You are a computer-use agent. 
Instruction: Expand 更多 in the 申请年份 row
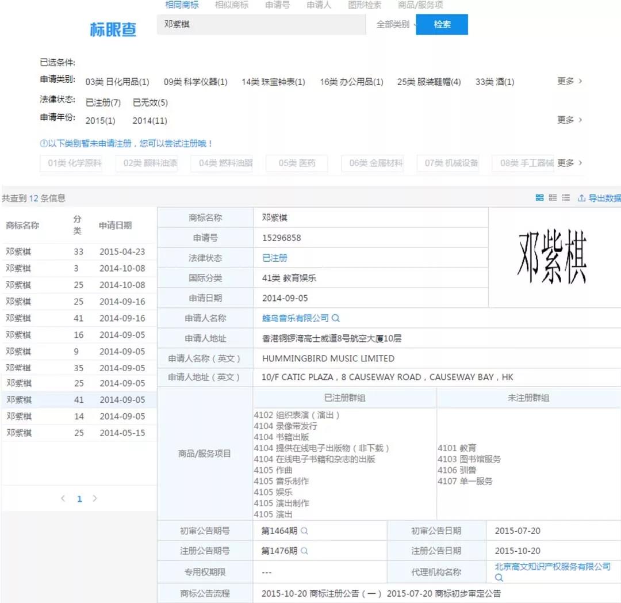(x=569, y=120)
